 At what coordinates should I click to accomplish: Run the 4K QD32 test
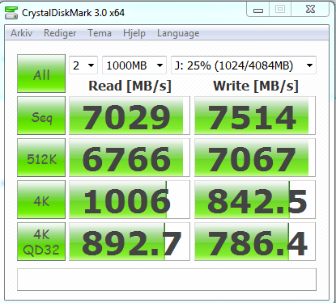pyautogui.click(x=41, y=242)
